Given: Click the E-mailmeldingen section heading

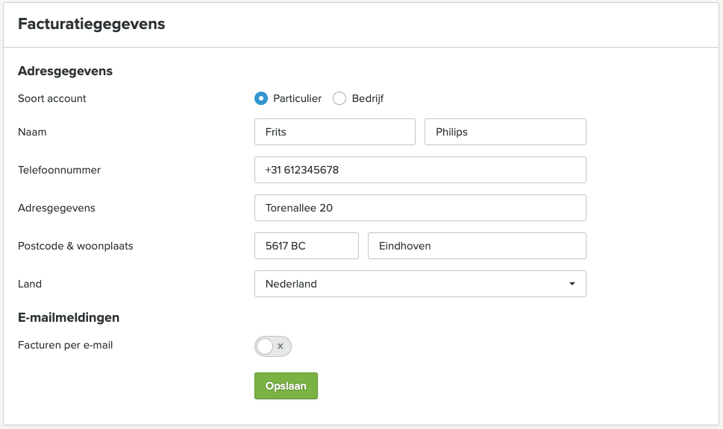Looking at the screenshot, I should point(69,317).
